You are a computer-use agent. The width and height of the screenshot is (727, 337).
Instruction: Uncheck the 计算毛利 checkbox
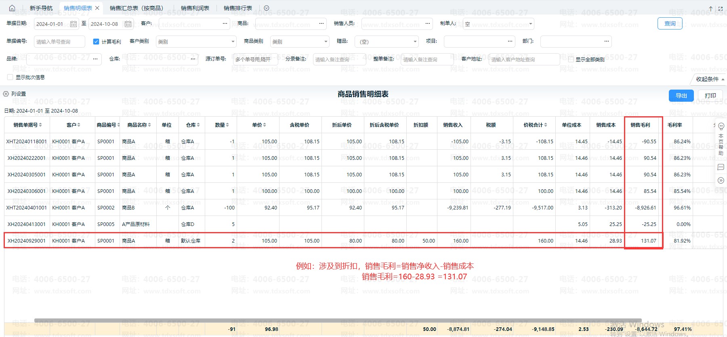coord(96,42)
